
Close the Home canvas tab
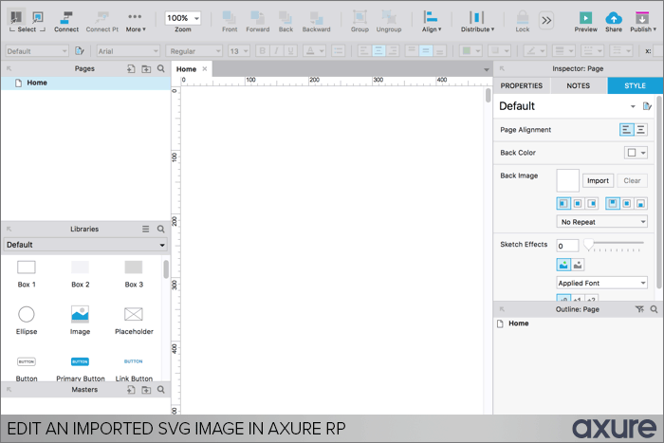pos(205,68)
